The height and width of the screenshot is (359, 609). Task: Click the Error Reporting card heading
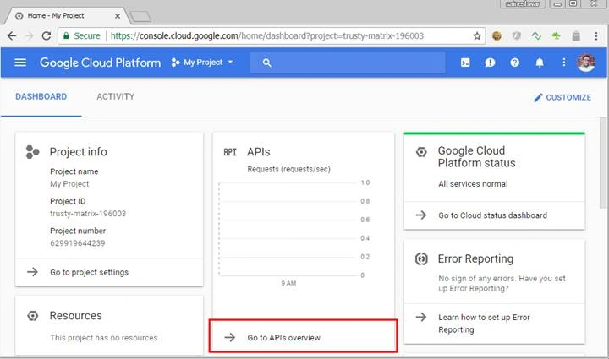coord(475,258)
